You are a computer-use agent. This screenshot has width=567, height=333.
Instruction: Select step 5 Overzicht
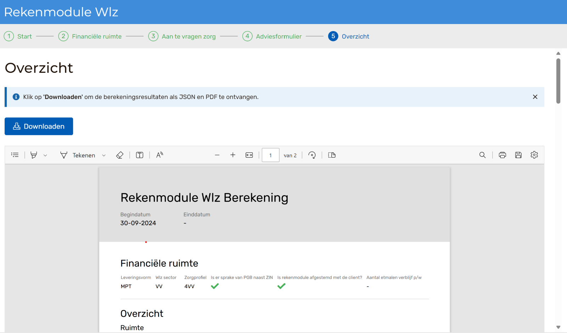[x=349, y=36]
